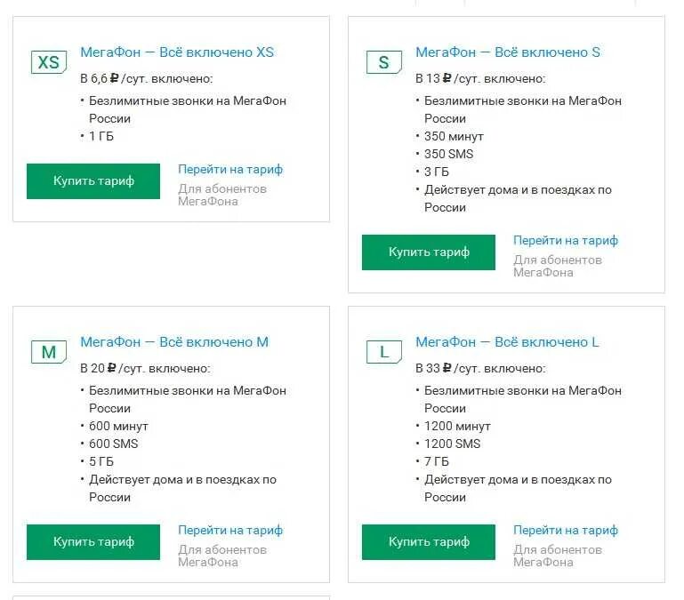This screenshot has height=600, width=684.
Task: Follow Перейти на тариф in S card
Action: [566, 240]
